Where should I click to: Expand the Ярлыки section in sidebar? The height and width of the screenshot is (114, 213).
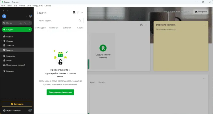click(x=2, y=41)
